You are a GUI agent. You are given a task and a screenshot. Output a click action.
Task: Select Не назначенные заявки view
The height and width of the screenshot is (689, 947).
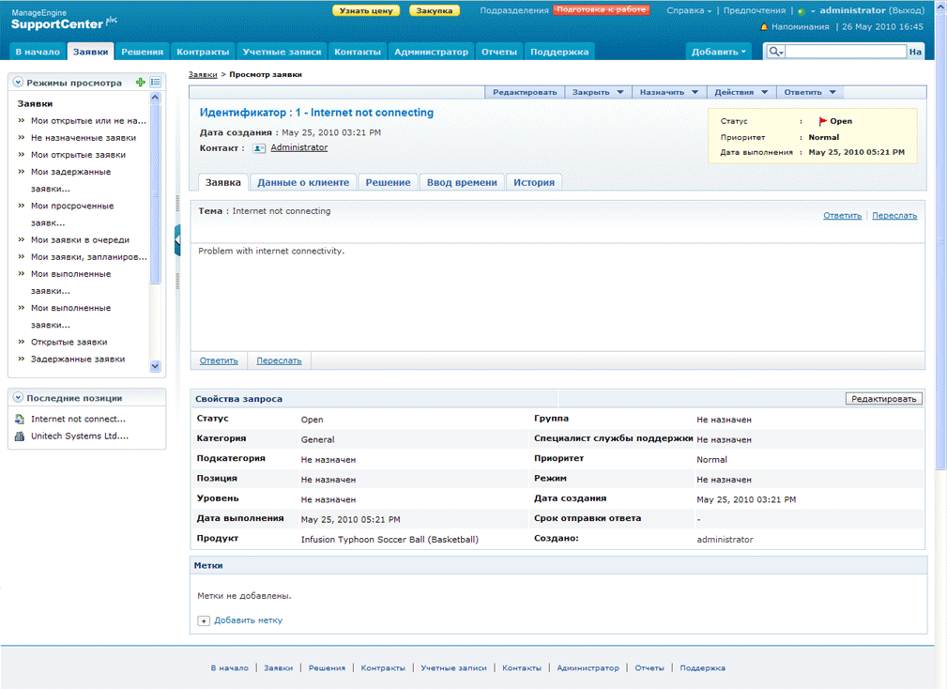coord(84,138)
